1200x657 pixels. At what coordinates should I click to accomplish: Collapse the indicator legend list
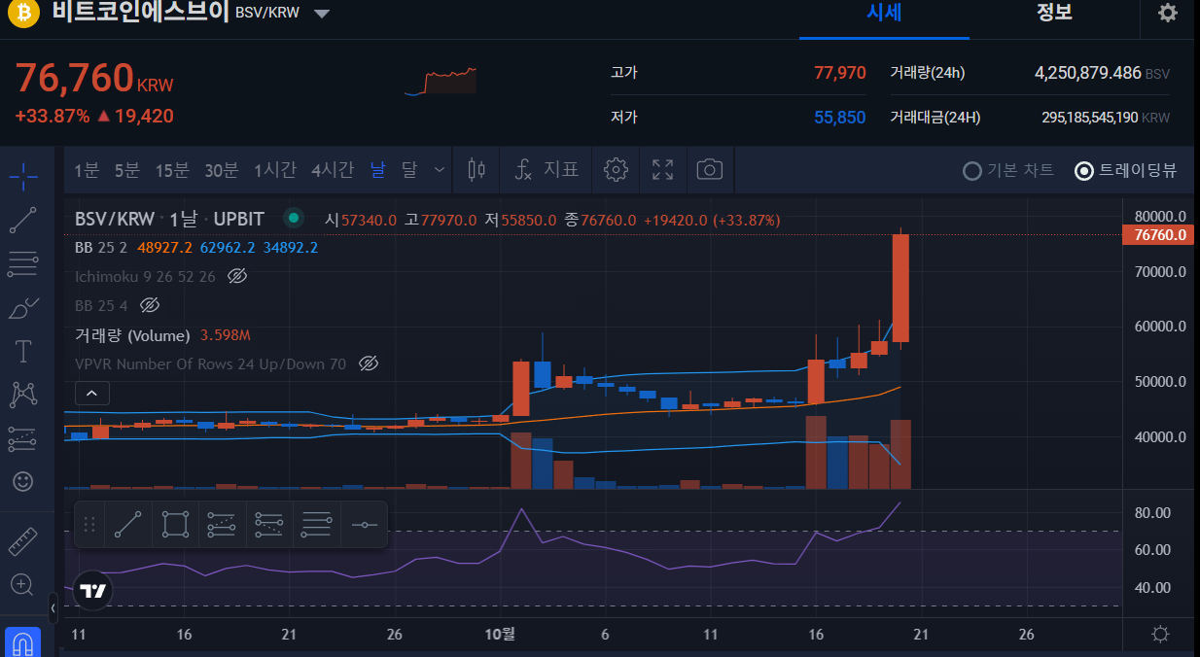pyautogui.click(x=92, y=394)
